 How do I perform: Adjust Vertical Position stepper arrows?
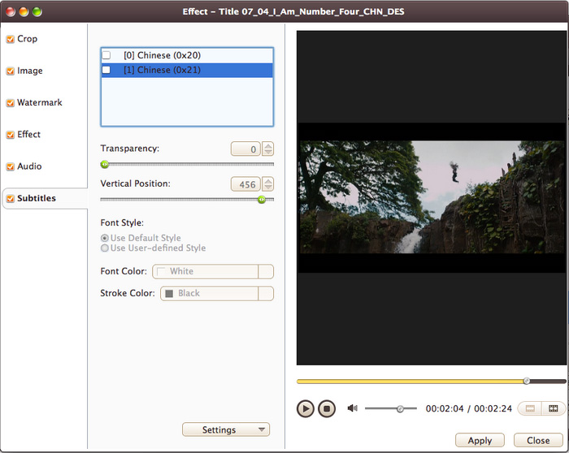[x=268, y=184]
